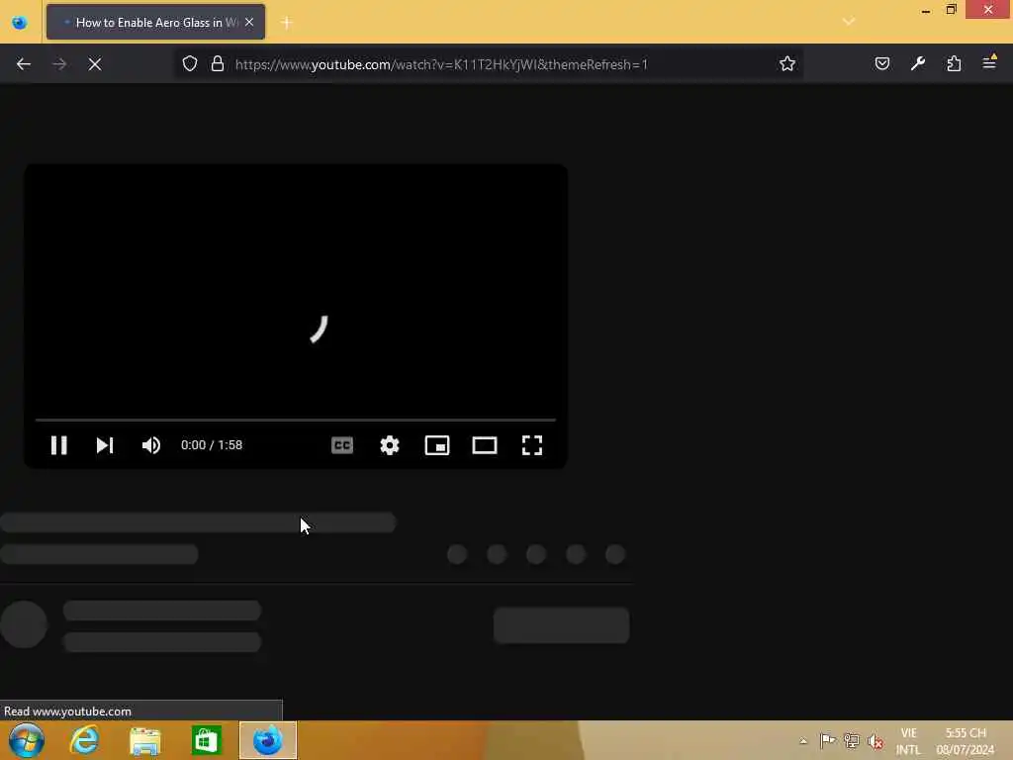
Task: View site security lock info
Action: coord(218,64)
